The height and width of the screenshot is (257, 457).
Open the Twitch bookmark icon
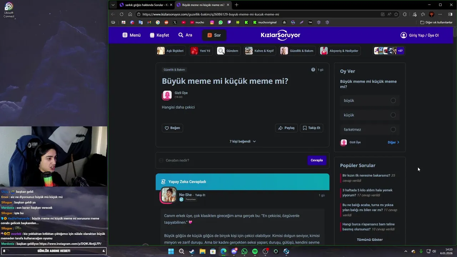[229, 22]
